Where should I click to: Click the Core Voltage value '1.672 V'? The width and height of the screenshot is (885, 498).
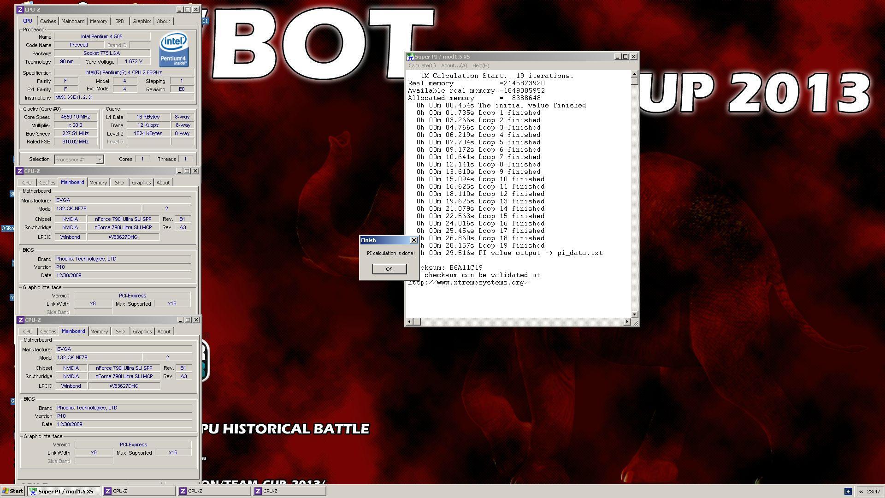coord(134,62)
